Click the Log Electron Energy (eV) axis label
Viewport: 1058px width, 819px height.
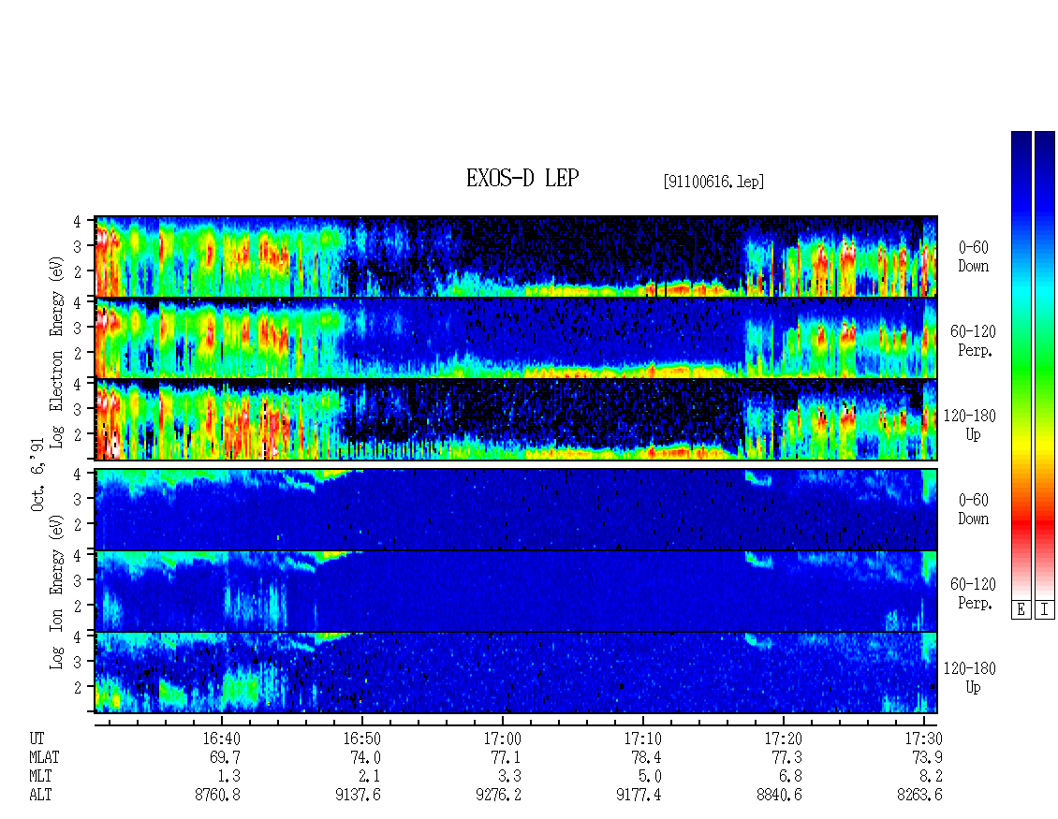(56, 352)
